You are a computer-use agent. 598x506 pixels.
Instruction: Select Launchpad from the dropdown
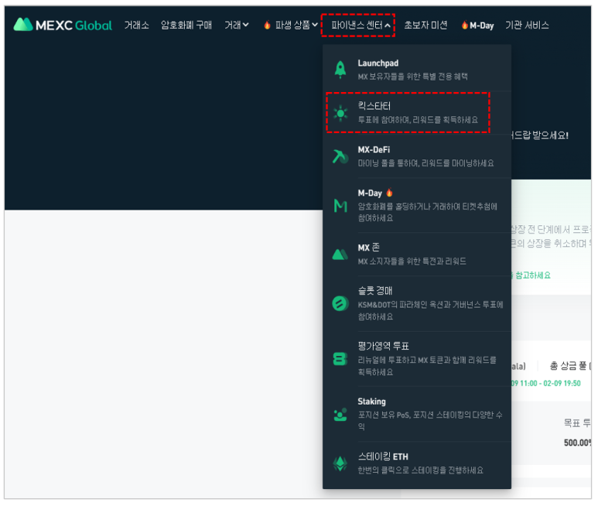tap(417, 70)
